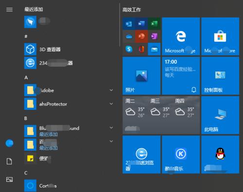Viewport: 243px width, 192px height.
Task: Open the 控制面板 Control Panel tile
Action: point(220,76)
